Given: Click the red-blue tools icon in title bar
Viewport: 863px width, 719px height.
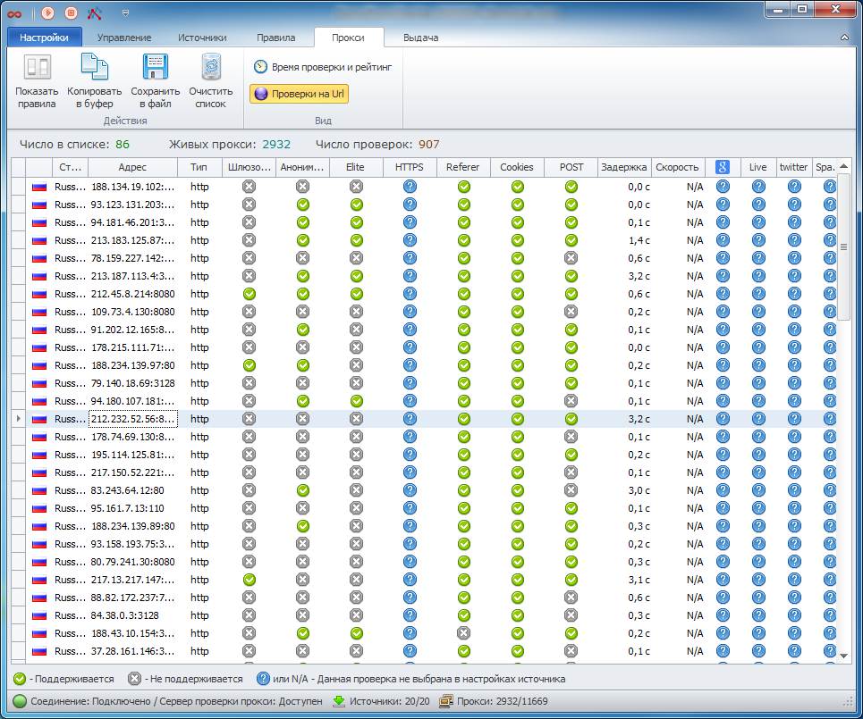Looking at the screenshot, I should coord(95,13).
